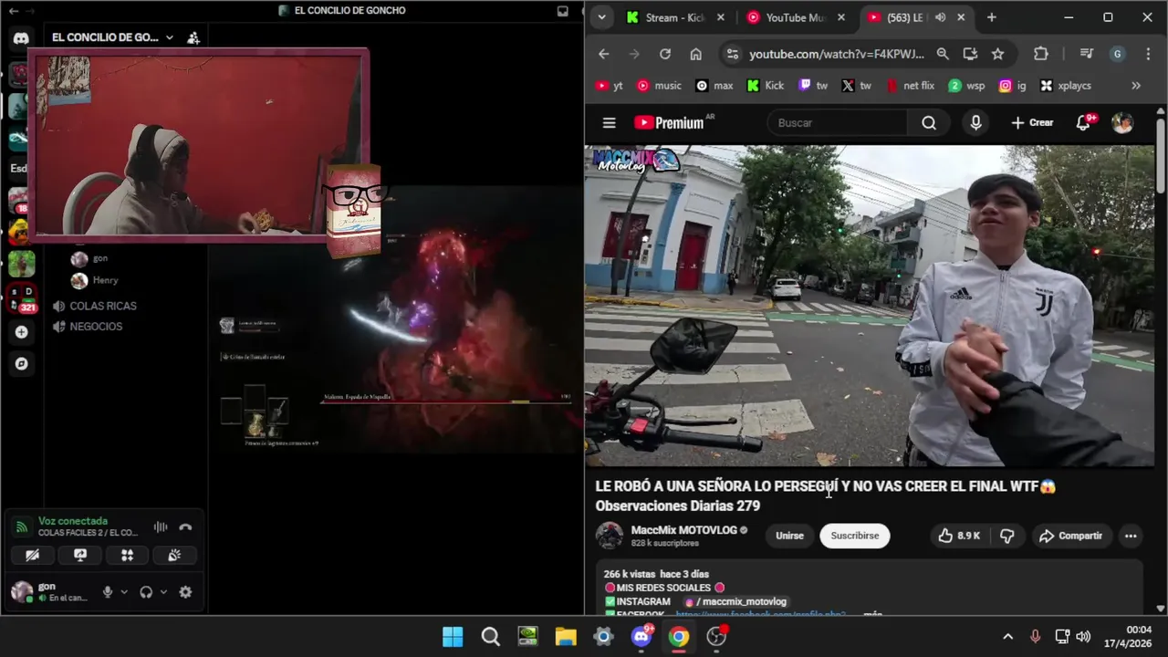
Task: Bookmark this page with star
Action: [997, 54]
